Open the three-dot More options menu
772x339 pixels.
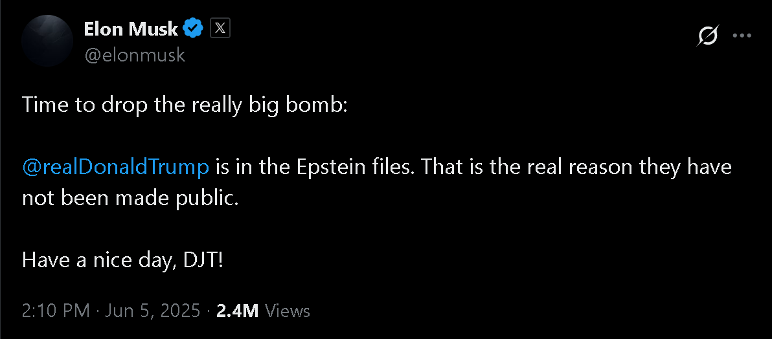742,36
